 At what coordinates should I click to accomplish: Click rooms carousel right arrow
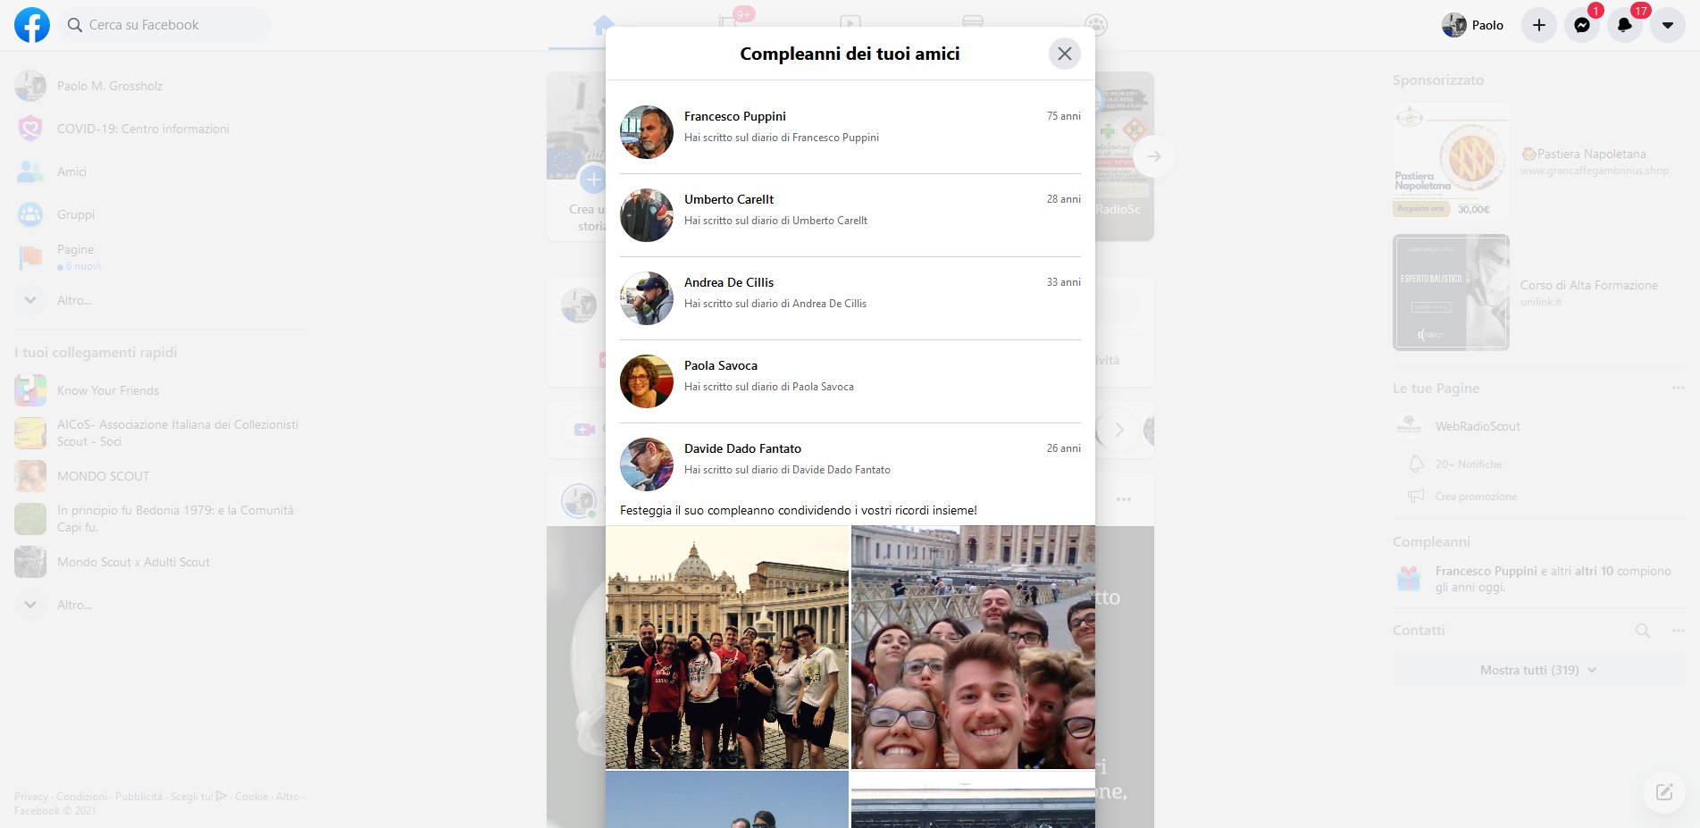tap(1118, 430)
